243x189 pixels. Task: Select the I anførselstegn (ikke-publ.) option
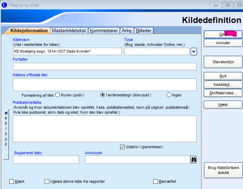click(x=103, y=95)
